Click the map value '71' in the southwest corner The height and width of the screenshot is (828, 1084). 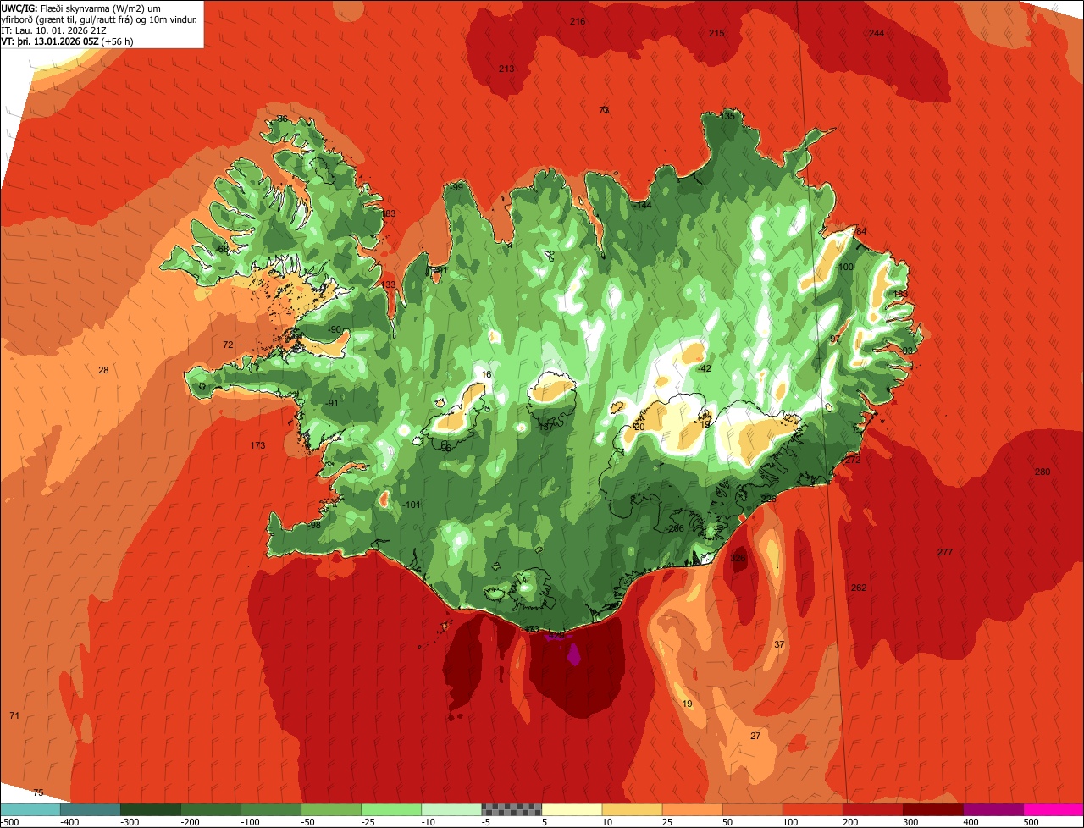(14, 715)
